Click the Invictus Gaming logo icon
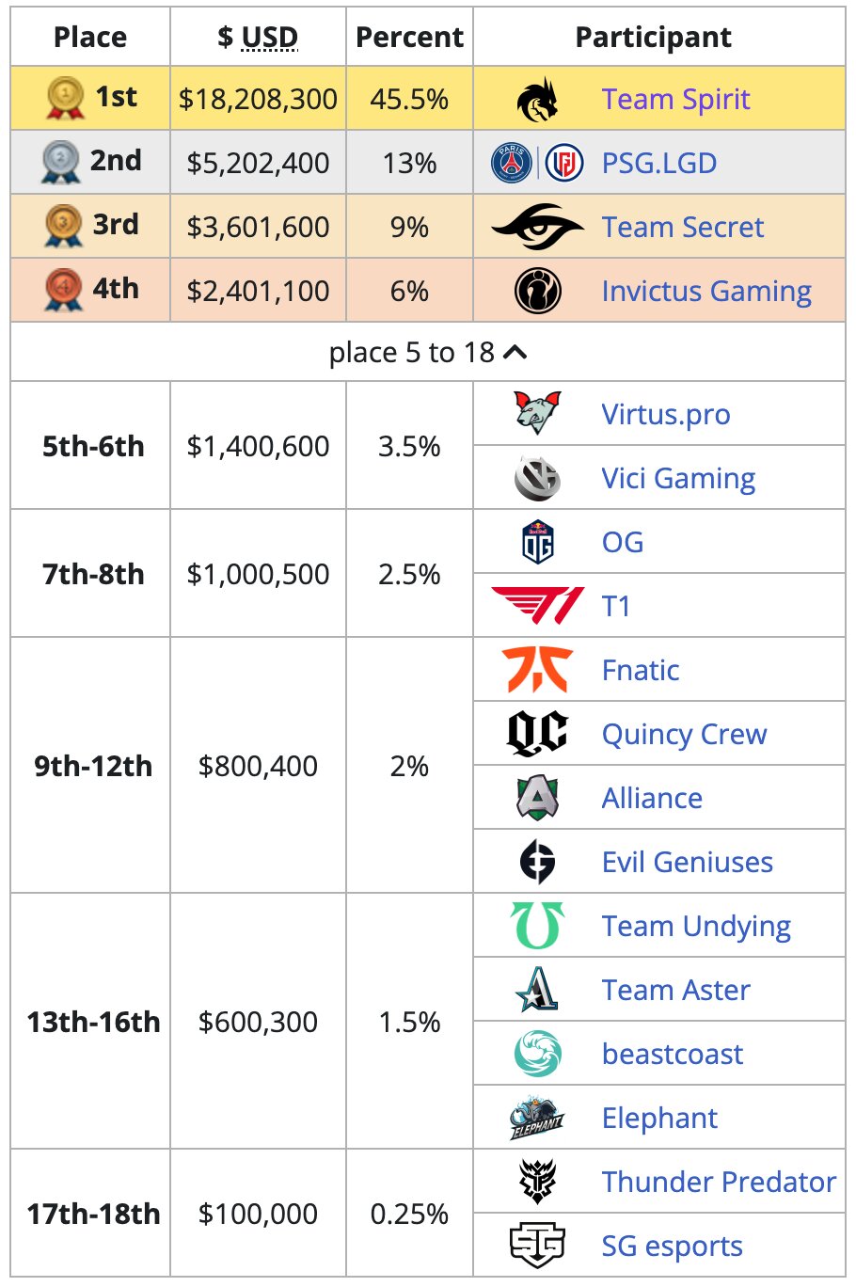 tap(537, 291)
